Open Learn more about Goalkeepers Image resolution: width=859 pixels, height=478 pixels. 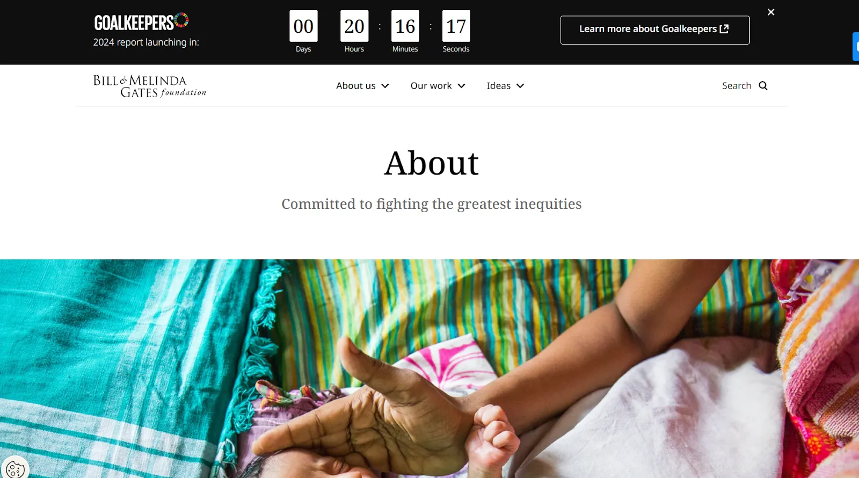click(655, 30)
